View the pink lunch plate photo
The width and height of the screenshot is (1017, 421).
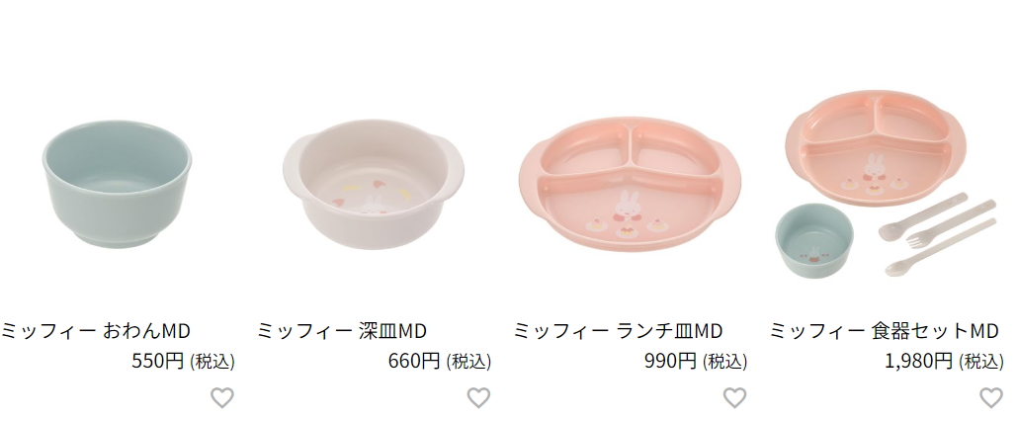click(x=630, y=184)
